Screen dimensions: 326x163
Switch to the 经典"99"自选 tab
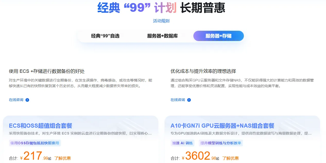105,36
